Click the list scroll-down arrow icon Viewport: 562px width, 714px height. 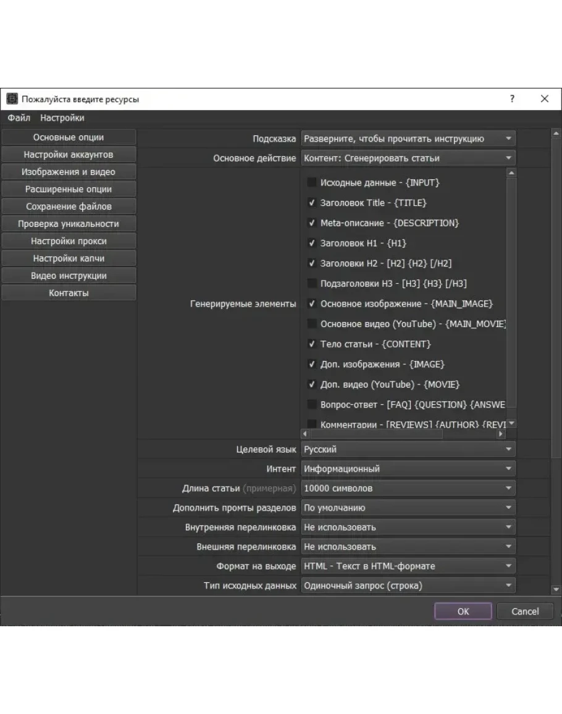pyautogui.click(x=511, y=423)
